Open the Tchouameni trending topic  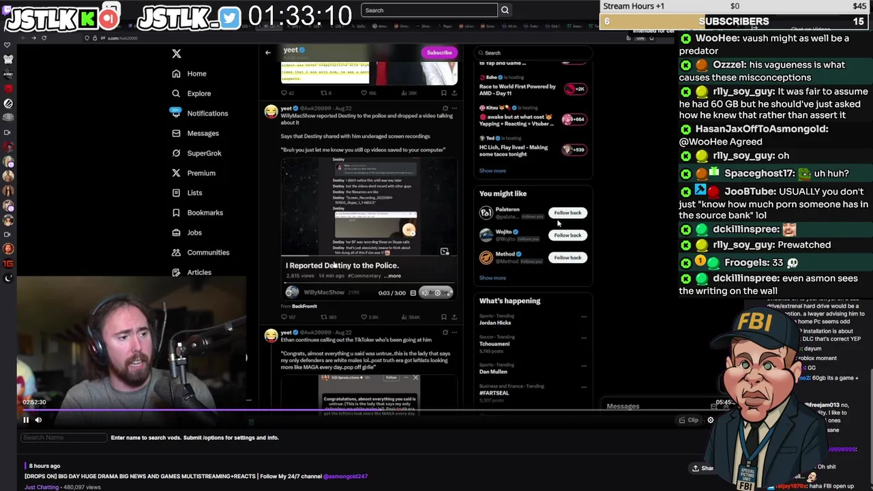(x=494, y=344)
